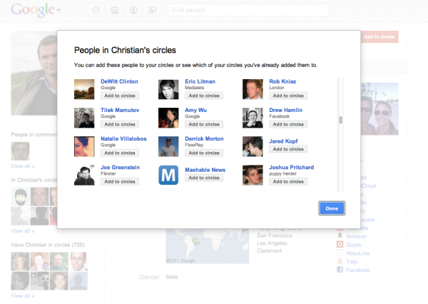Open Mashable News profile name link
The image size is (428, 304).
click(x=205, y=170)
